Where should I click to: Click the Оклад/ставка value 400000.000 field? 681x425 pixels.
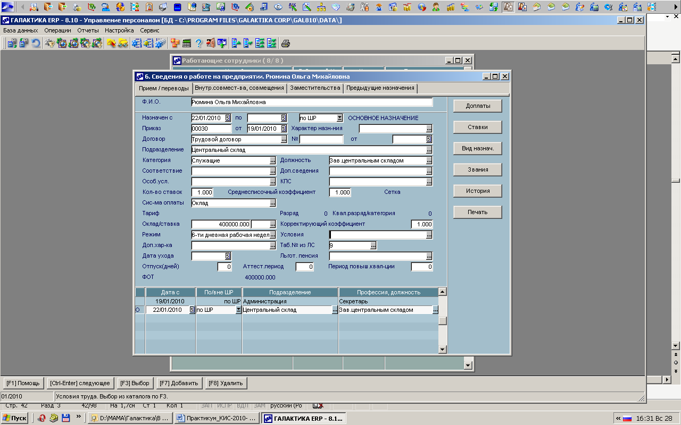coord(221,224)
